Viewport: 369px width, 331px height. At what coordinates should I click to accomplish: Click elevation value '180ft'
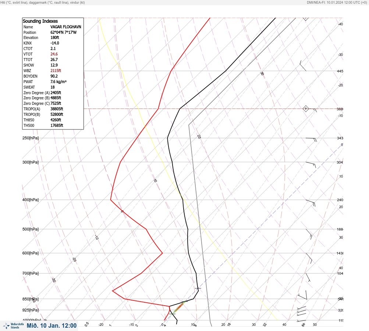(x=54, y=38)
